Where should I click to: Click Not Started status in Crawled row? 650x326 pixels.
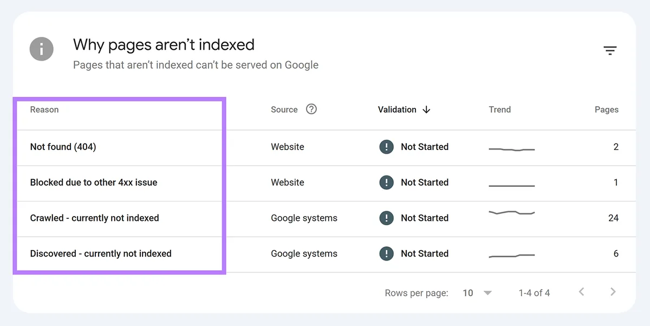[x=425, y=218]
